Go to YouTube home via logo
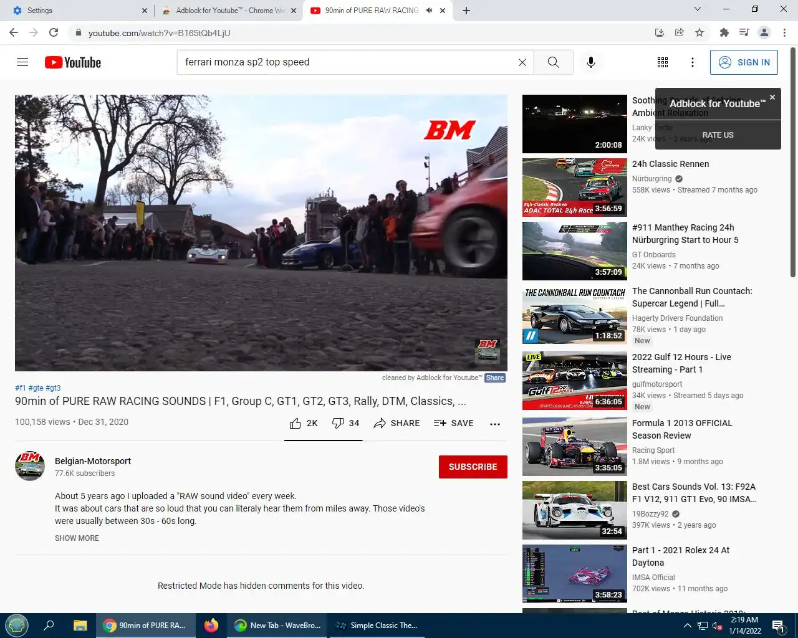 73,62
